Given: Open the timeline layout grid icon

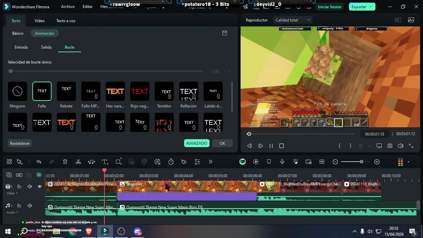Looking at the screenshot, I should (x=9, y=162).
